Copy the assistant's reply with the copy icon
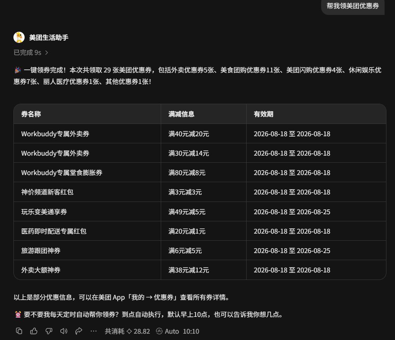This screenshot has height=340, width=395. tap(19, 331)
